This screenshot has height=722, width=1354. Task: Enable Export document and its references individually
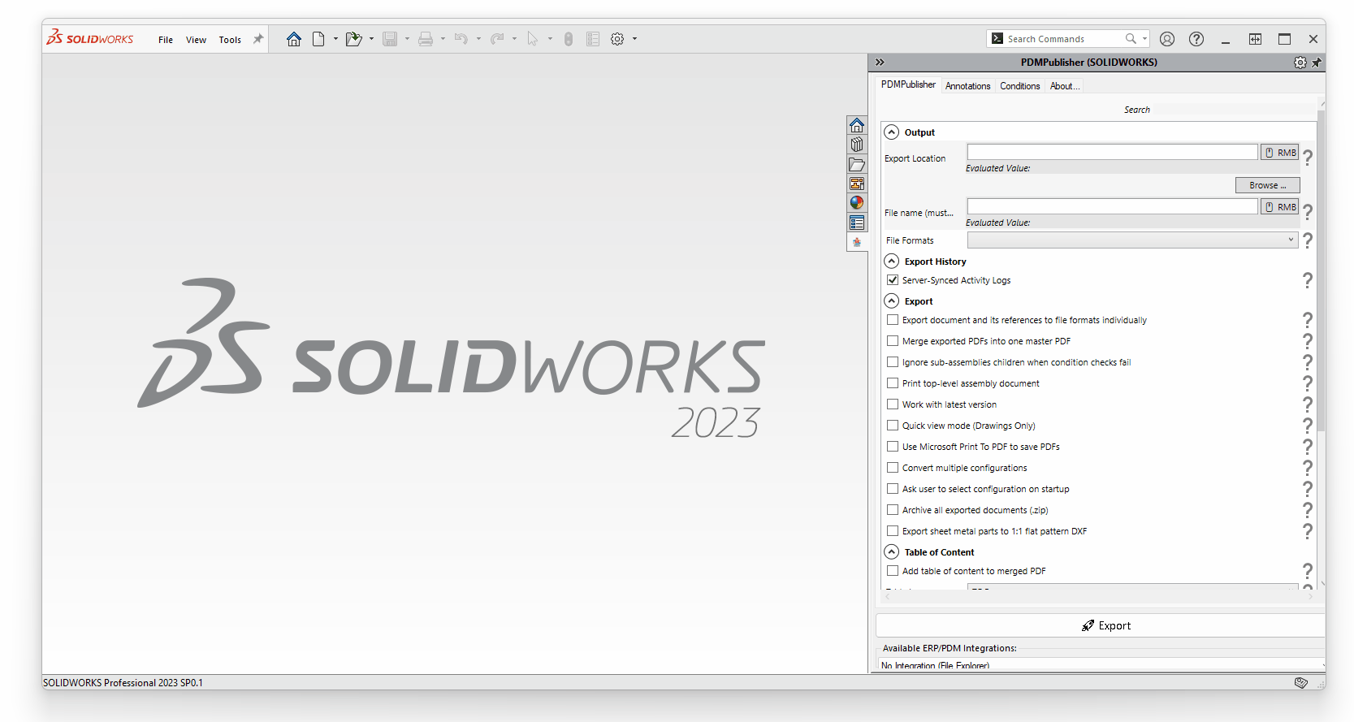click(x=893, y=320)
